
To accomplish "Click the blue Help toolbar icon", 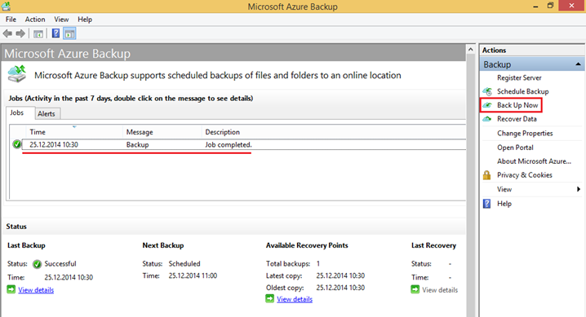I will tap(55, 33).
